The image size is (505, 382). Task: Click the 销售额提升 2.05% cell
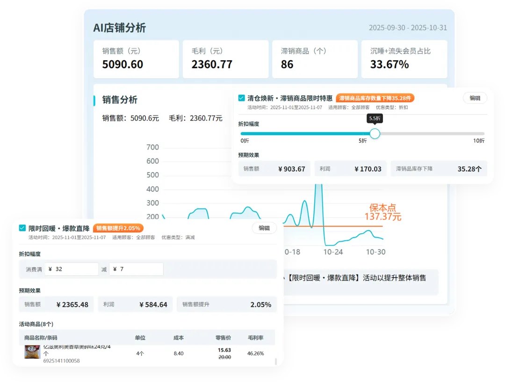(227, 304)
